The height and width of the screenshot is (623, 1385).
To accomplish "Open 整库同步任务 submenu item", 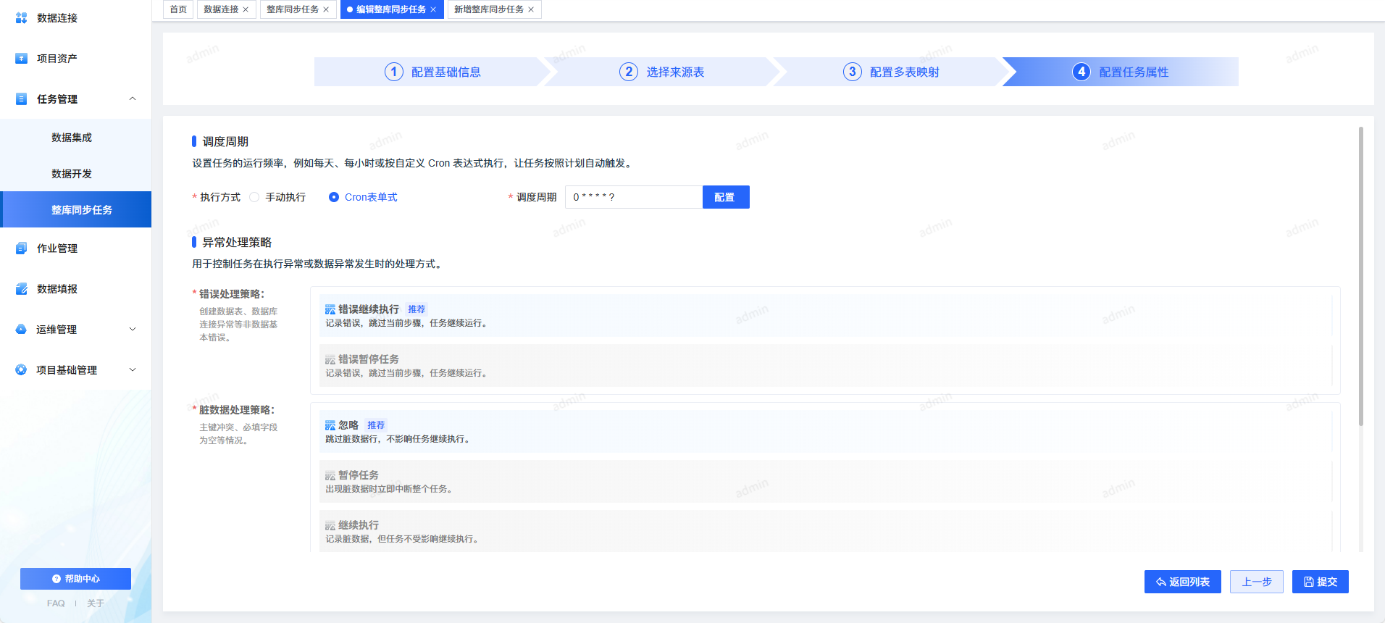I will click(76, 209).
